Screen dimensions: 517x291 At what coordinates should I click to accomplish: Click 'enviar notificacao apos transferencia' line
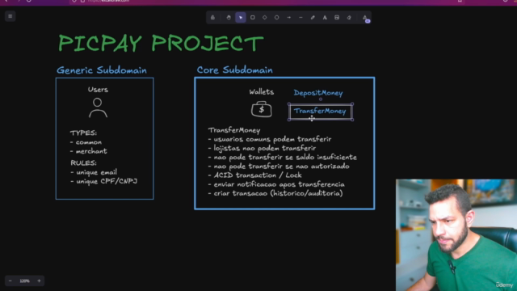click(276, 184)
